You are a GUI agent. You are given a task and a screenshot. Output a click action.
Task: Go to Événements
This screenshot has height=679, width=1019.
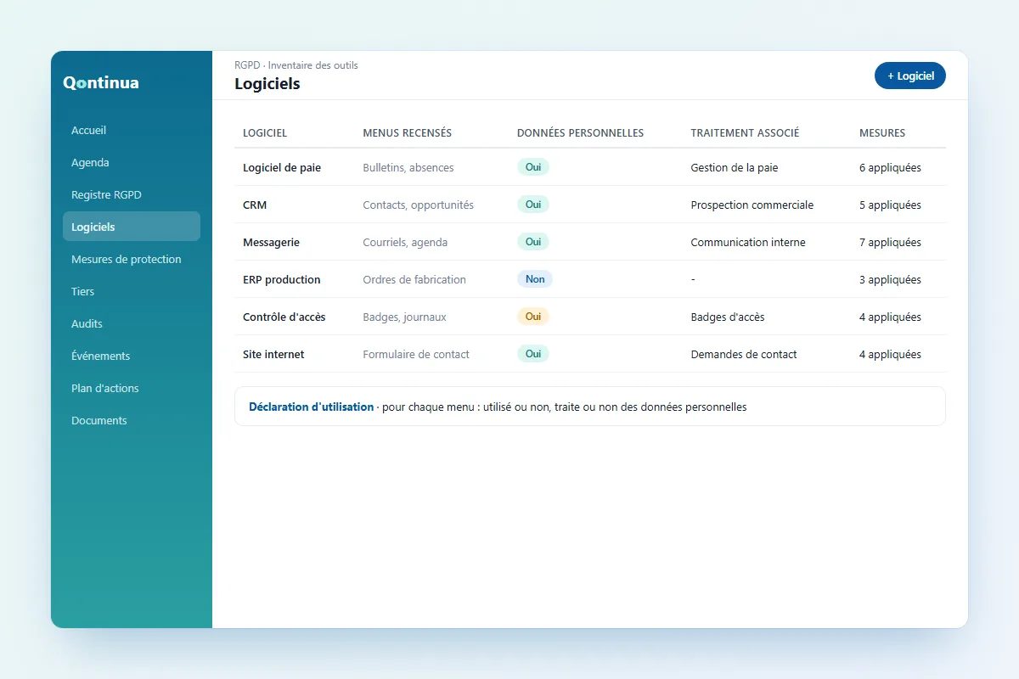point(132,356)
